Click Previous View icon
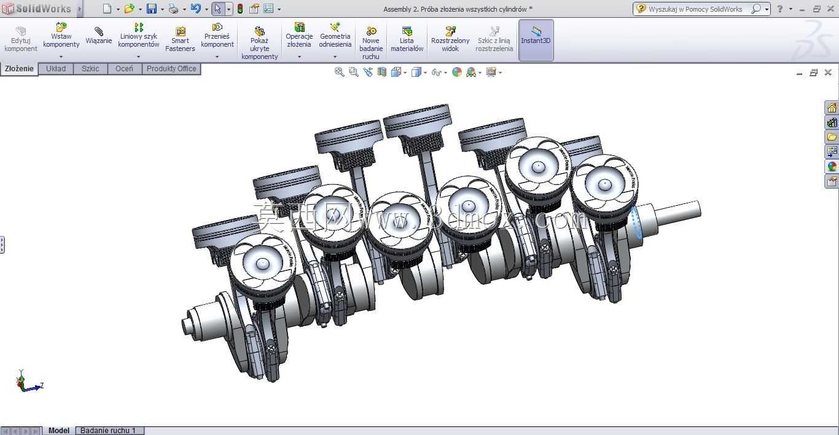This screenshot has height=435, width=839. point(367,72)
